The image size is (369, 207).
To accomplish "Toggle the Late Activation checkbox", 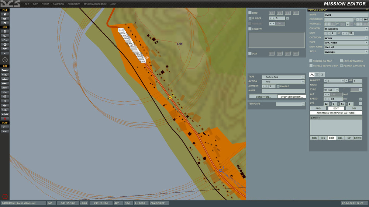I will (x=341, y=61).
